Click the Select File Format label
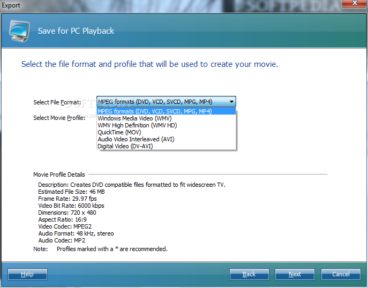This screenshot has height=288, width=368. click(x=57, y=102)
